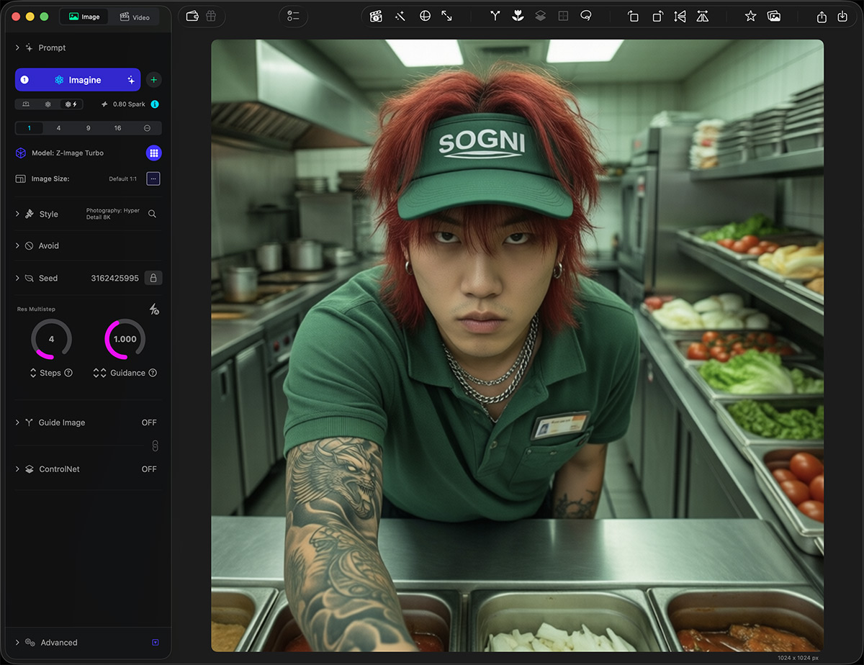The width and height of the screenshot is (864, 665).
Task: Click the Guidance circular dial
Action: pyautogui.click(x=125, y=339)
